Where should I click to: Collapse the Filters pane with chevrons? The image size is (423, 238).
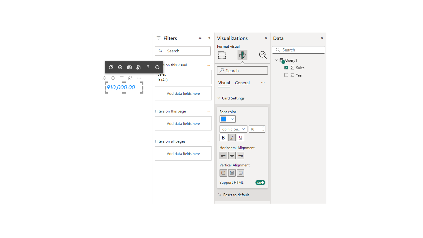(x=209, y=38)
